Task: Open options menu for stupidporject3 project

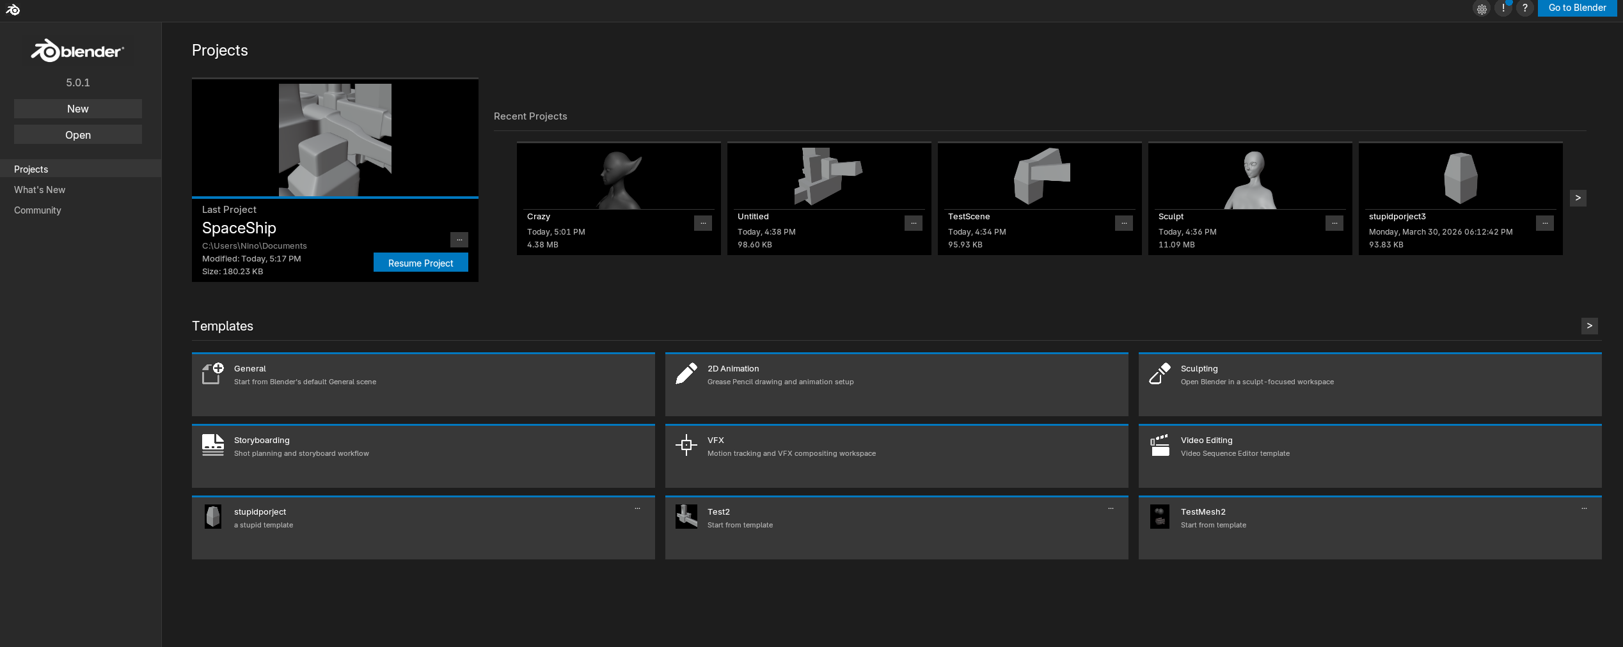Action: tap(1545, 223)
